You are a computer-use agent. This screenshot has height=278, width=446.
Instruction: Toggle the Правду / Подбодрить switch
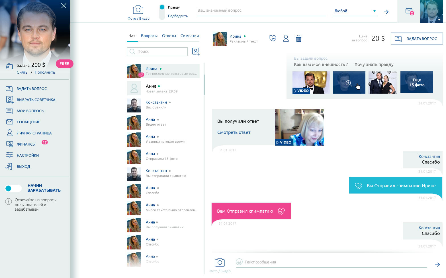[162, 12]
